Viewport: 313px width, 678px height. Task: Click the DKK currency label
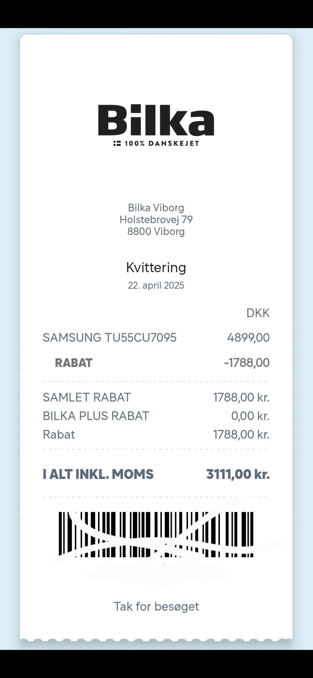pyautogui.click(x=258, y=313)
